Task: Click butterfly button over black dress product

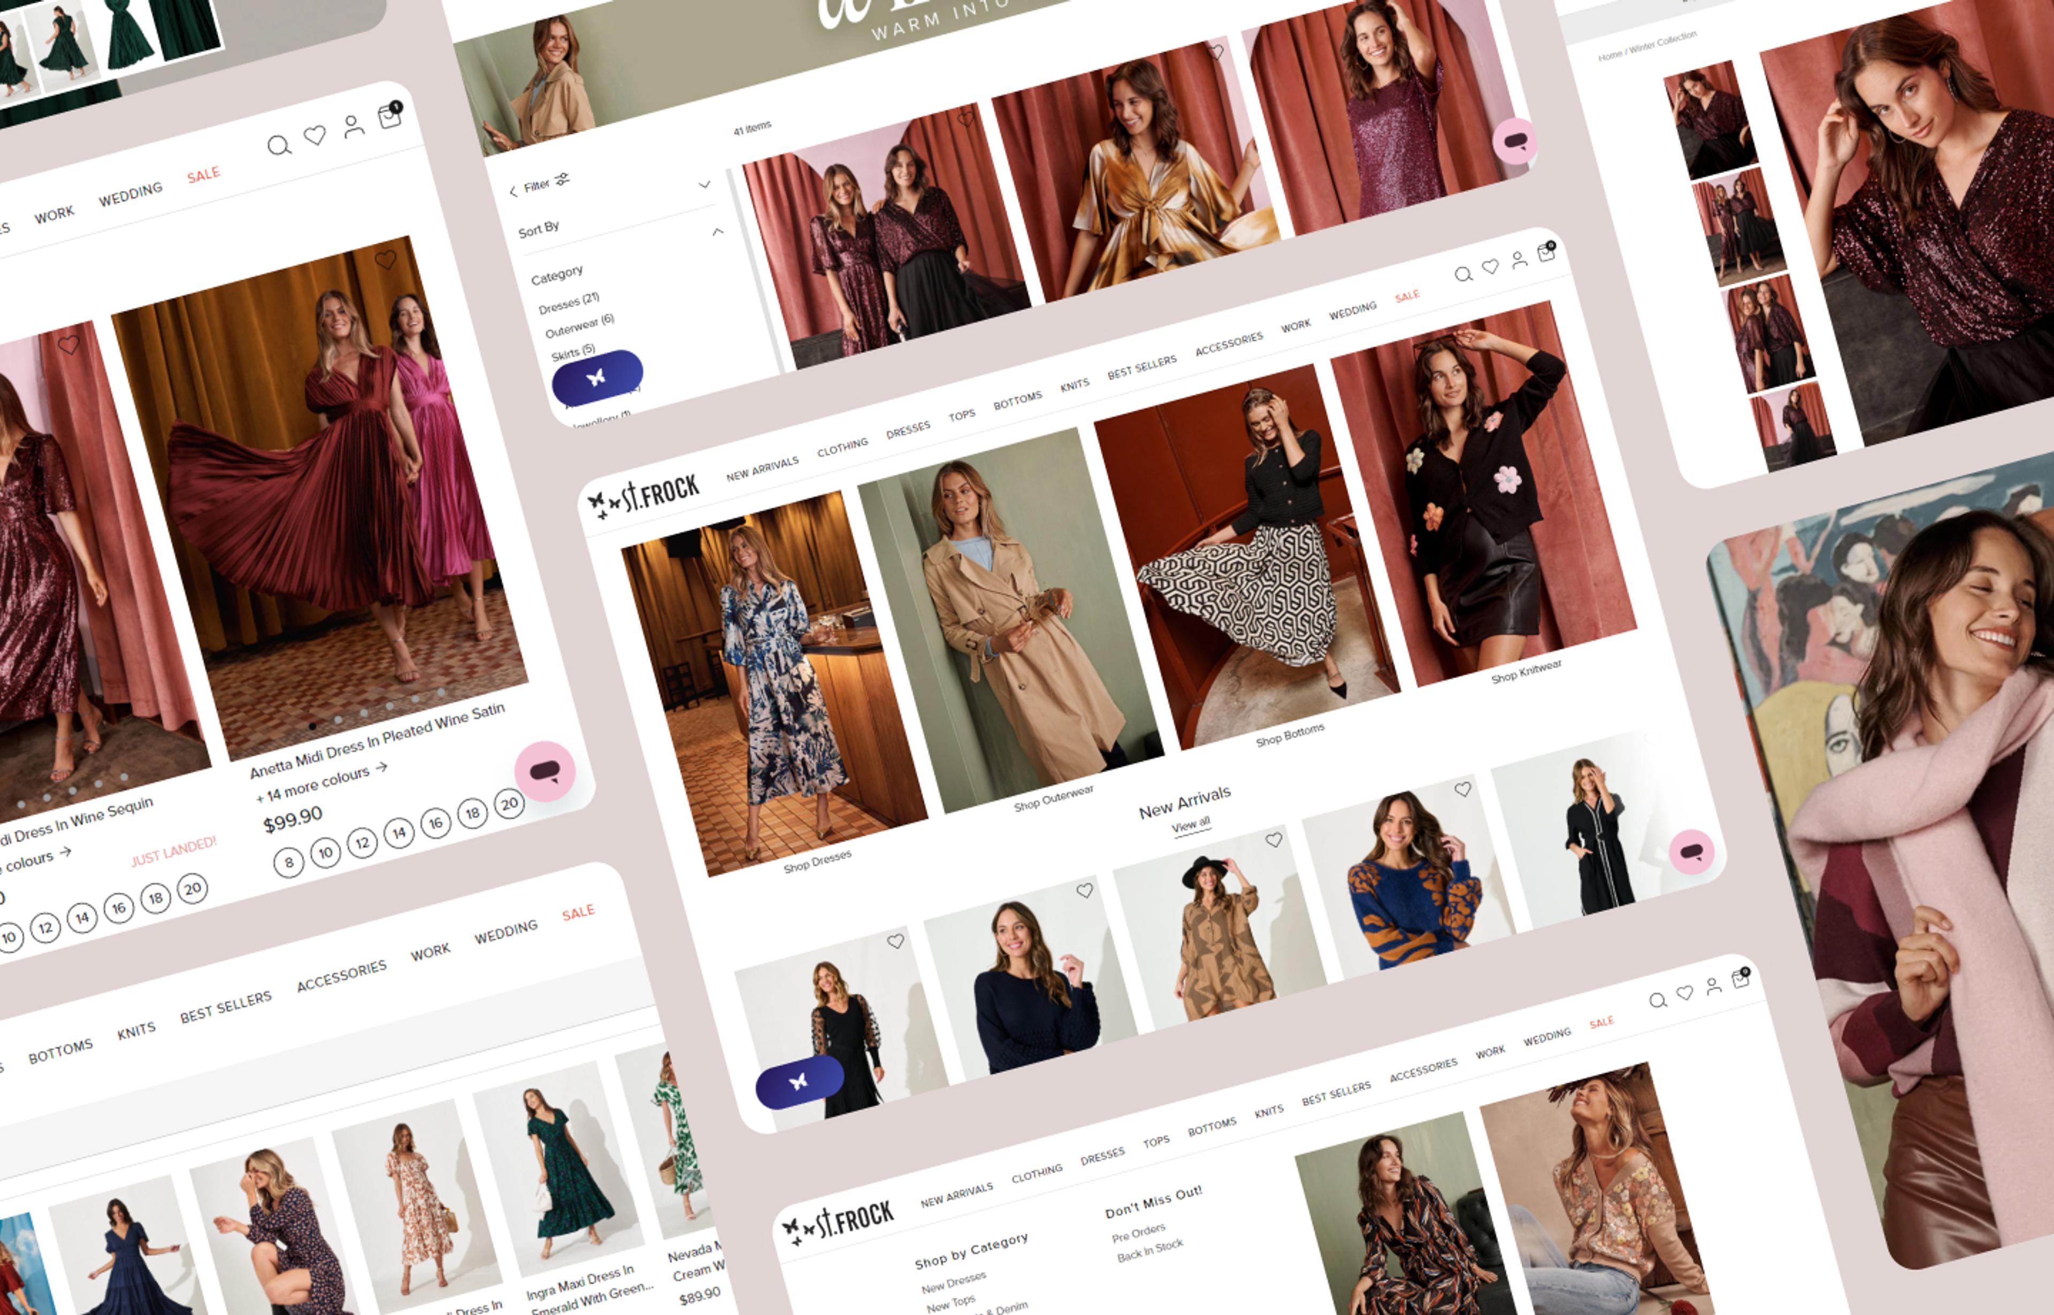Action: tap(799, 1082)
